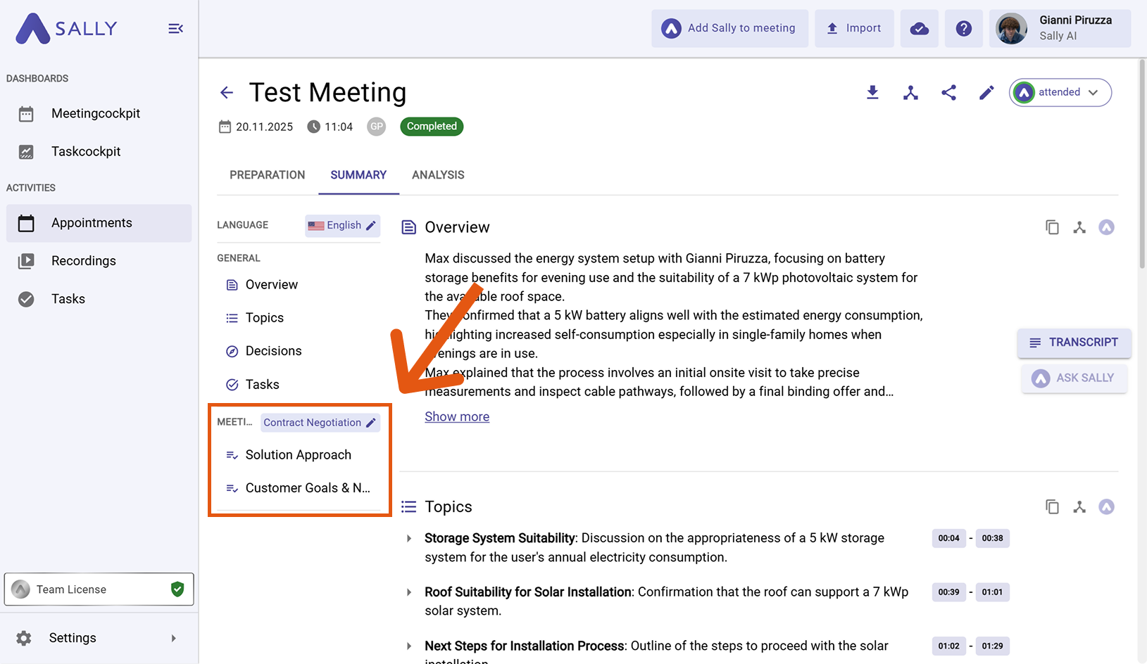The height and width of the screenshot is (664, 1147).
Task: Change the English language selector
Action: [343, 225]
